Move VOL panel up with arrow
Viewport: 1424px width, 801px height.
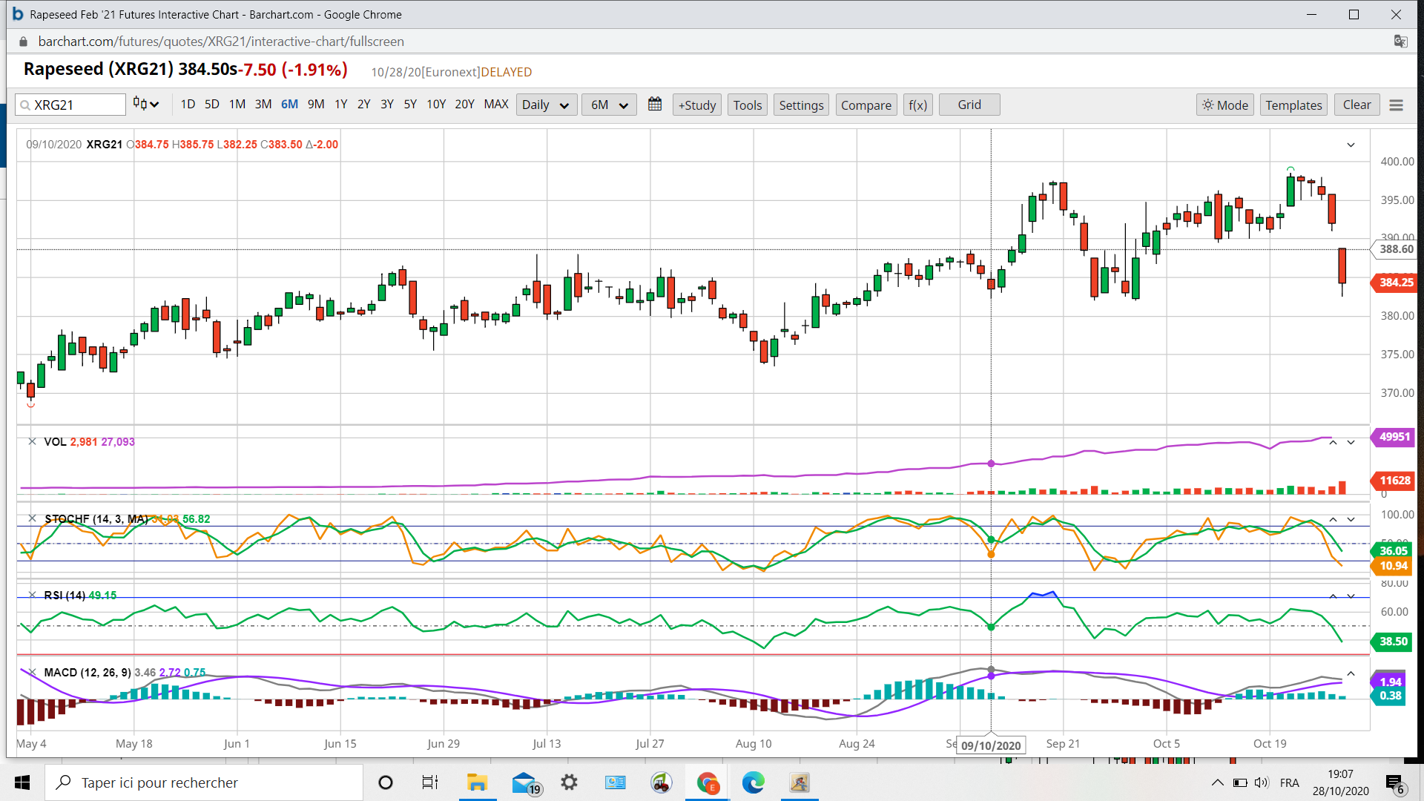(x=1333, y=442)
